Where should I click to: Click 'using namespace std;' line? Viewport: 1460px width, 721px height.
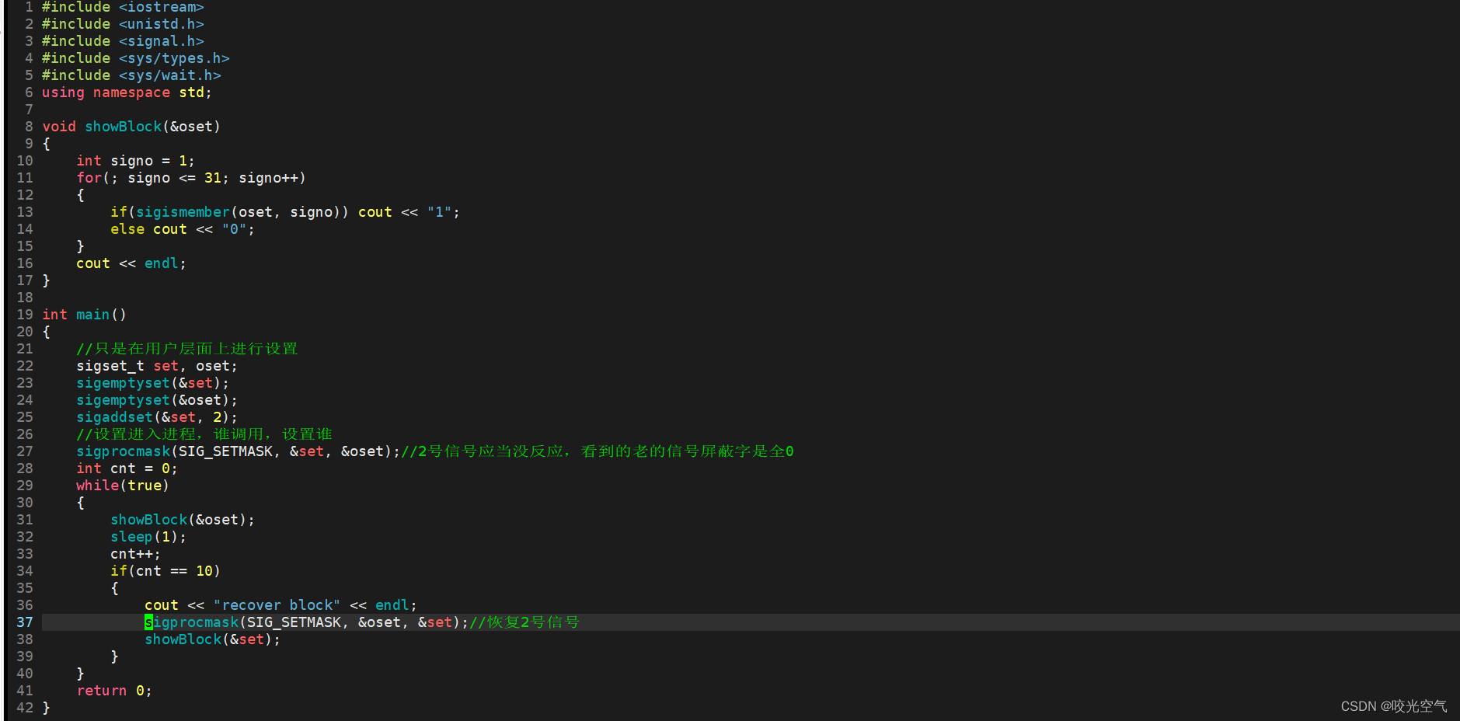(127, 92)
